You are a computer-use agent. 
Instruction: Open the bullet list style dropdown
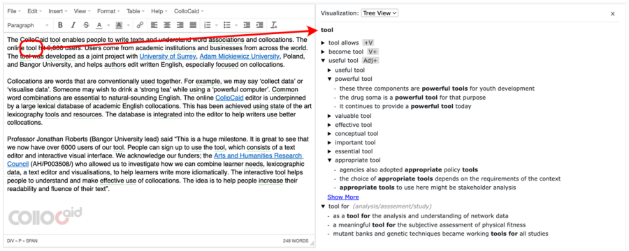(x=237, y=25)
